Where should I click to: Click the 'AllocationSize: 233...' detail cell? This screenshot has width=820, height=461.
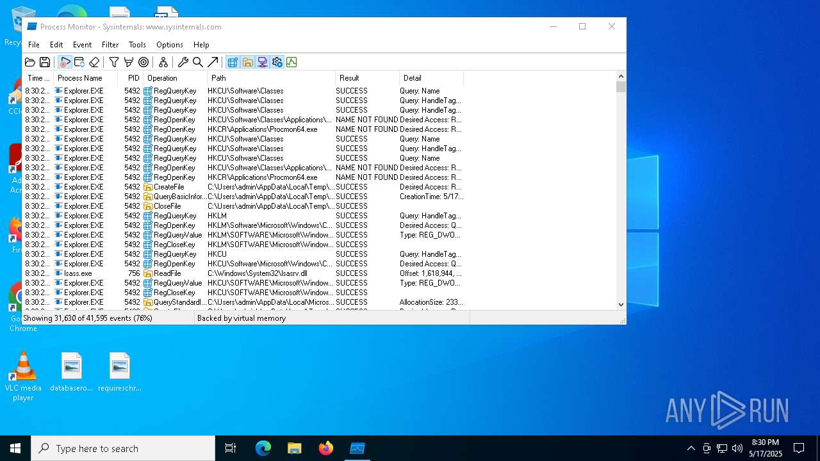pyautogui.click(x=431, y=302)
